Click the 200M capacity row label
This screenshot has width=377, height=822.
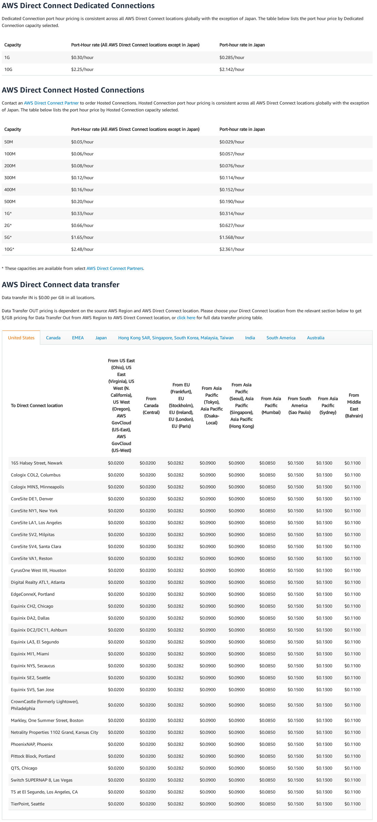pos(10,166)
